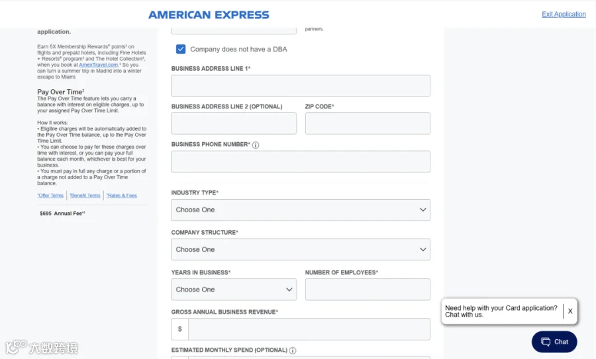This screenshot has height=359, width=596.
Task: Click into the Zip Code field
Action: (368, 124)
